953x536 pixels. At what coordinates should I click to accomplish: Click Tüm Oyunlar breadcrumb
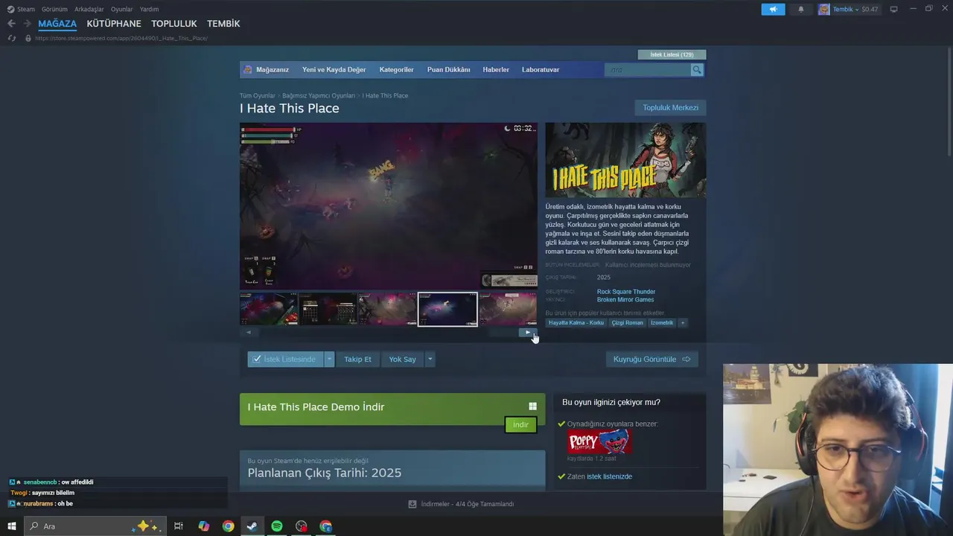point(257,95)
